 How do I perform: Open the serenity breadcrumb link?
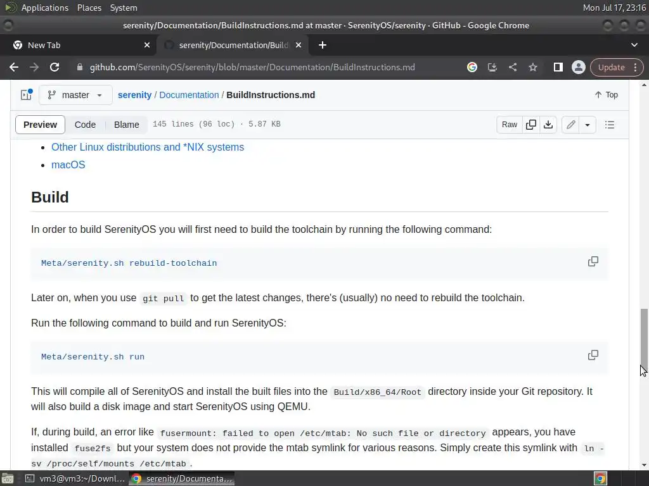(x=134, y=95)
